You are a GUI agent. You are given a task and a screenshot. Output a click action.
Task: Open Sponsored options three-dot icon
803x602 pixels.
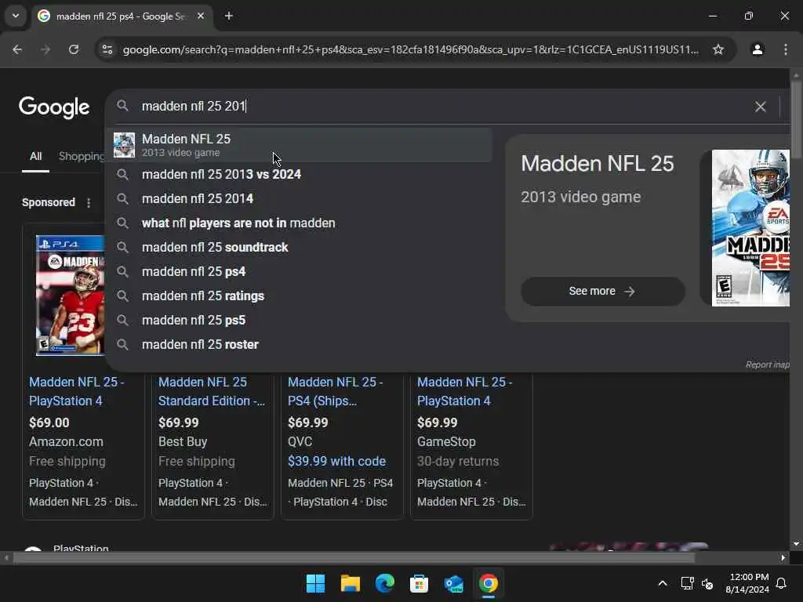(x=89, y=203)
